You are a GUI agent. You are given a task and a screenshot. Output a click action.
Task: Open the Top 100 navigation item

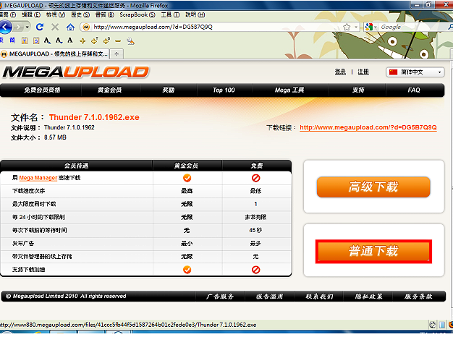pos(224,90)
